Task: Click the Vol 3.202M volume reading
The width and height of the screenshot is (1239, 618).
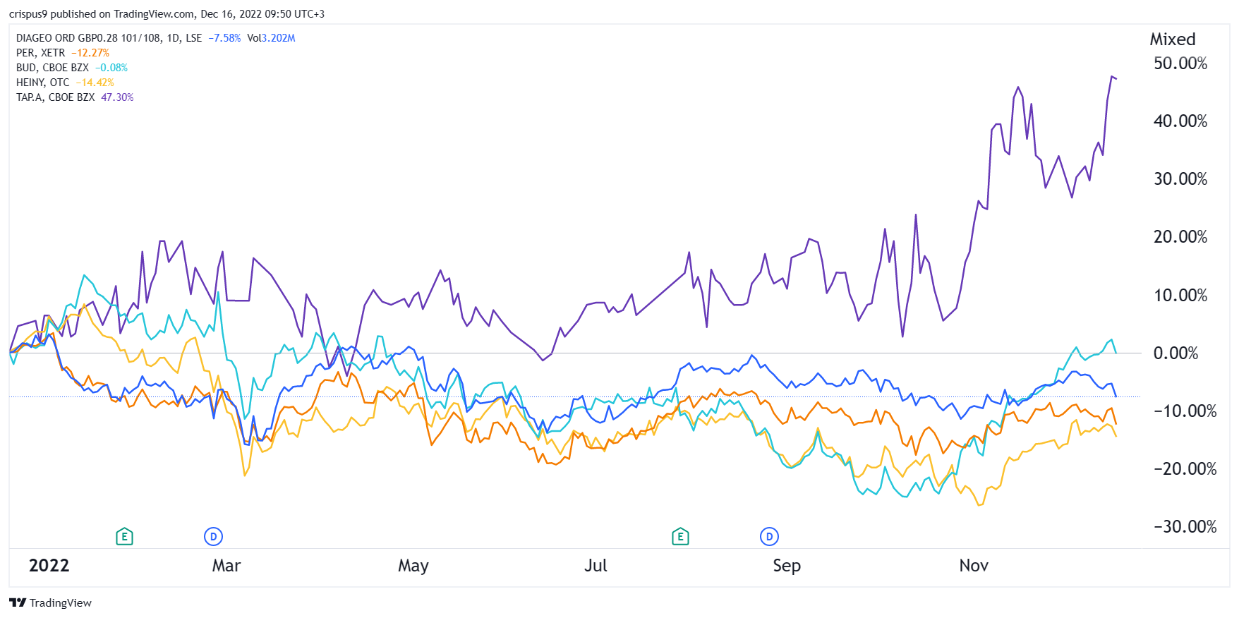Action: click(x=271, y=38)
